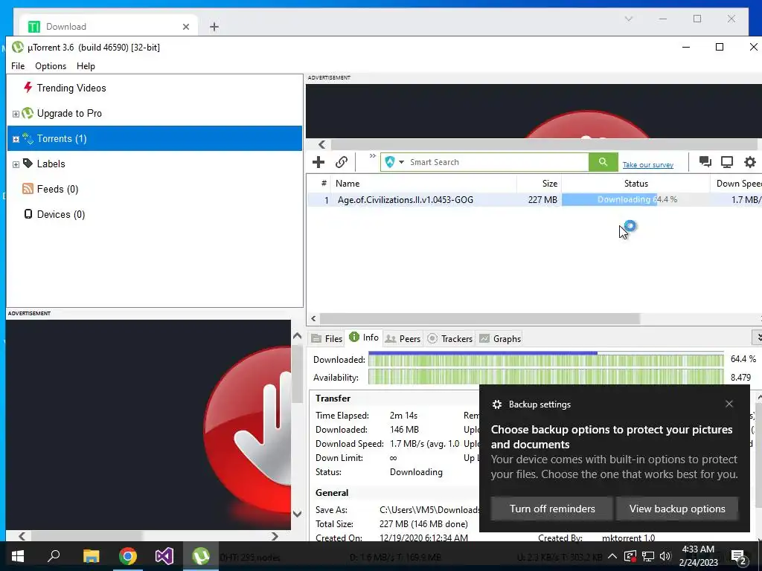
Task: Click Turn off reminders in the notification
Action: point(551,509)
